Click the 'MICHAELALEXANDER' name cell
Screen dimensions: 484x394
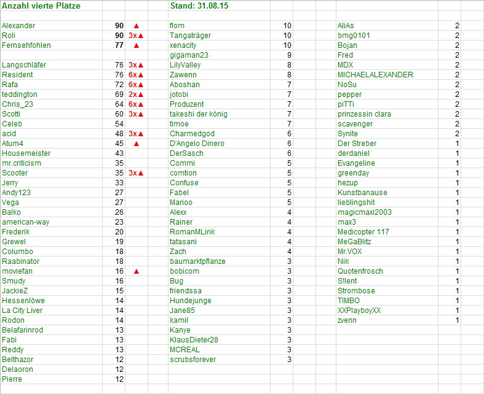click(x=375, y=75)
